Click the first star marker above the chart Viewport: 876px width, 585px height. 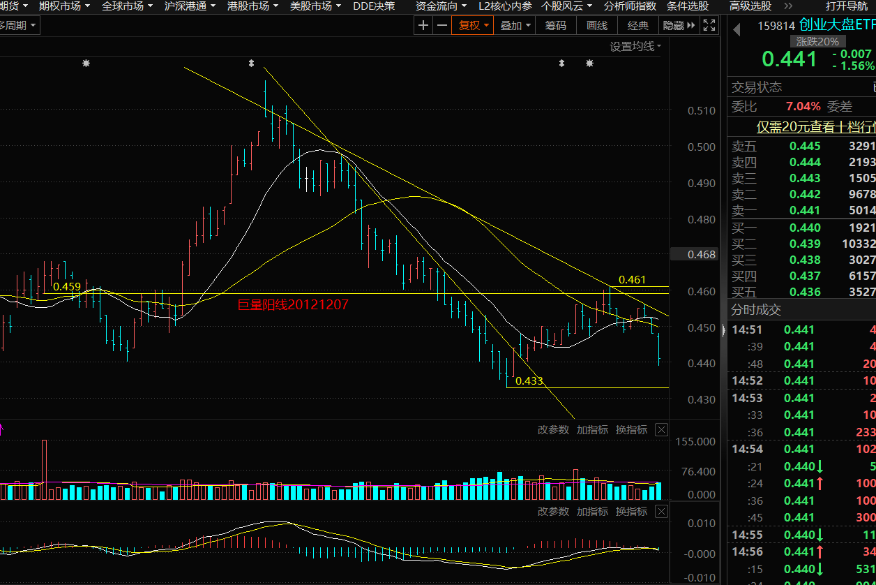[86, 64]
